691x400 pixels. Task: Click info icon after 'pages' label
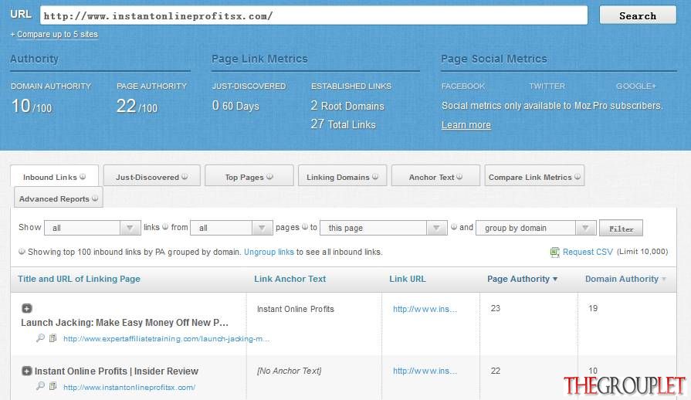304,227
